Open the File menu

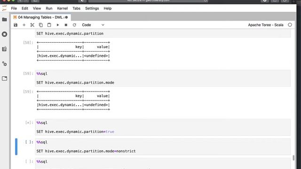[14, 8]
